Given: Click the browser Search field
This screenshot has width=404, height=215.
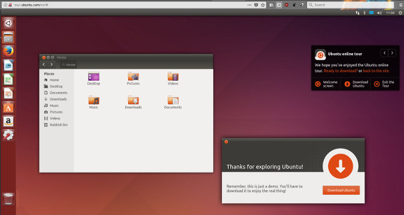Looking at the screenshot, I should click(x=350, y=5).
